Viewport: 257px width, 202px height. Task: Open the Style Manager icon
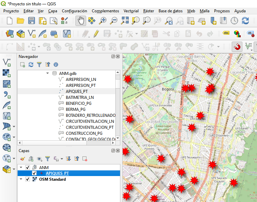(54, 21)
